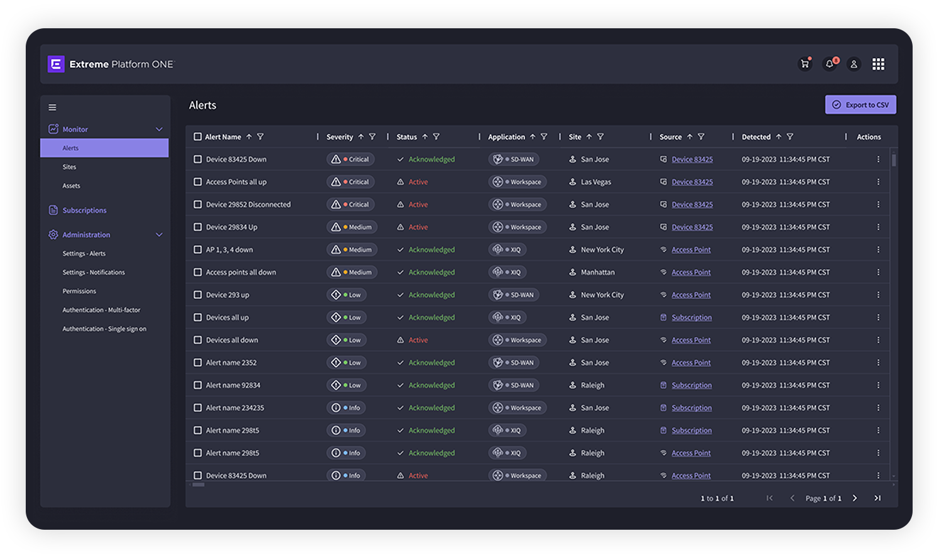Select Alerts in the sidebar
This screenshot has width=939, height=558.
(104, 148)
